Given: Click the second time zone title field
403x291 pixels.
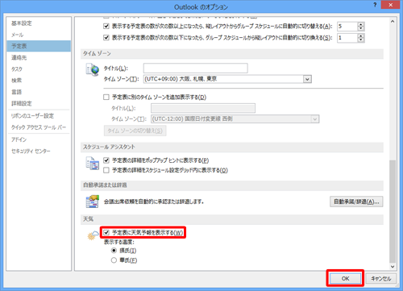Looking at the screenshot, I should coord(203,108).
